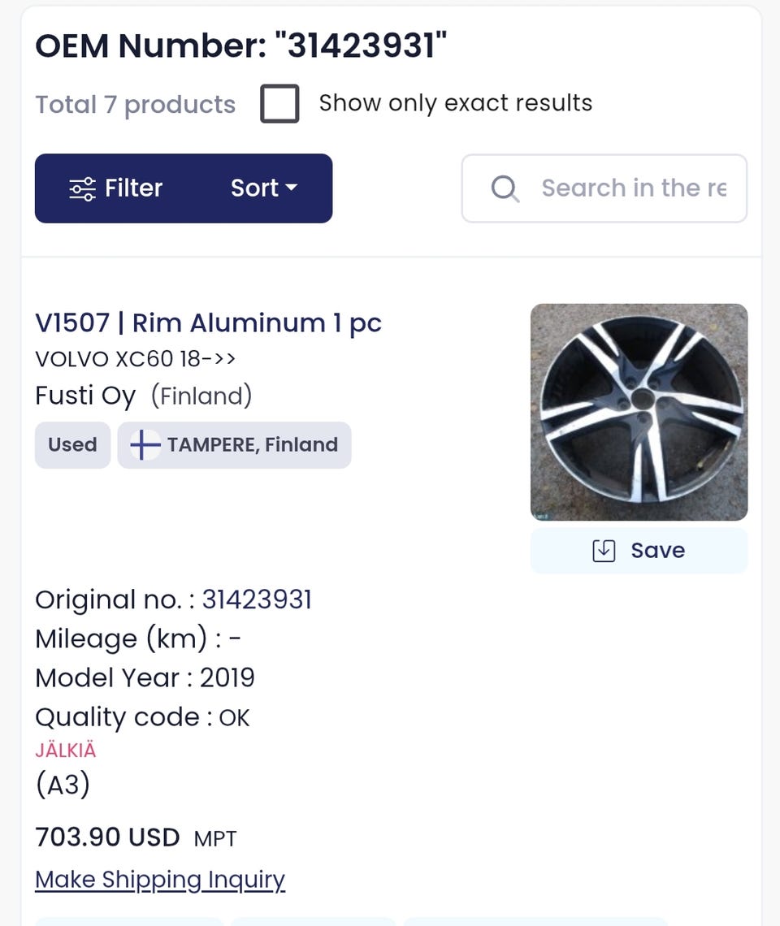Click Make Shipping Inquiry link
This screenshot has height=926, width=780.
pyautogui.click(x=160, y=880)
